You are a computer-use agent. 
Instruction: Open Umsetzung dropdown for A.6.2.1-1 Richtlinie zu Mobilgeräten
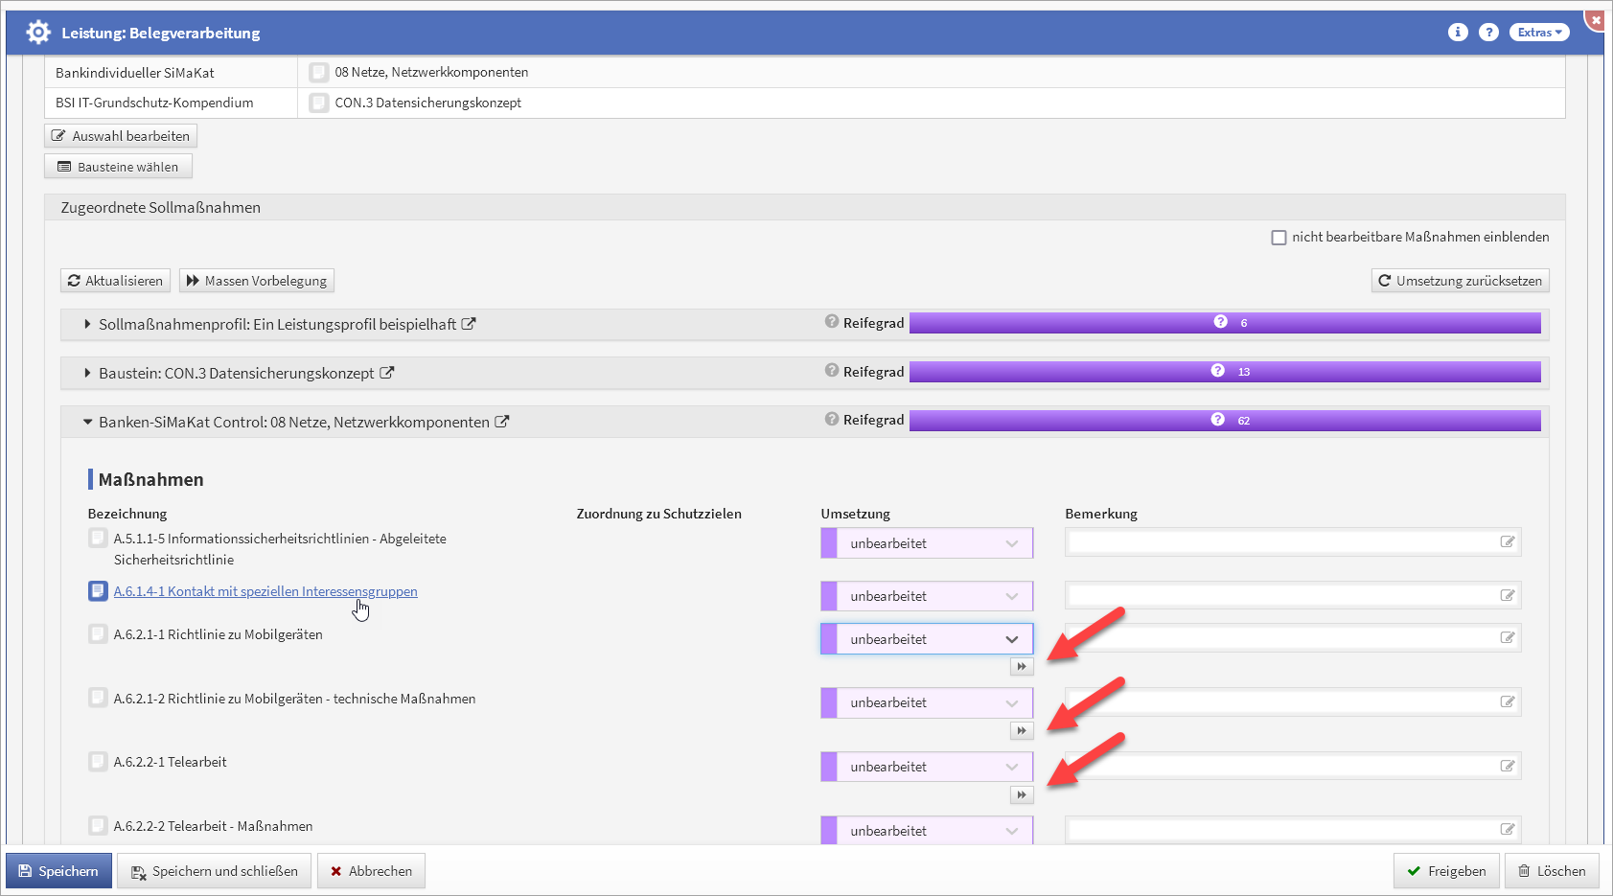pyautogui.click(x=927, y=639)
